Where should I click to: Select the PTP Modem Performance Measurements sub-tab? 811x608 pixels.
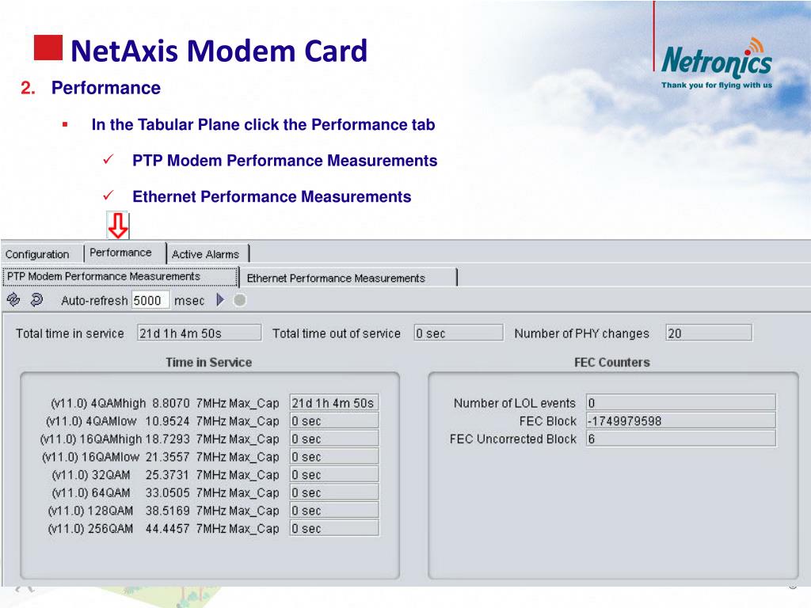(120, 276)
